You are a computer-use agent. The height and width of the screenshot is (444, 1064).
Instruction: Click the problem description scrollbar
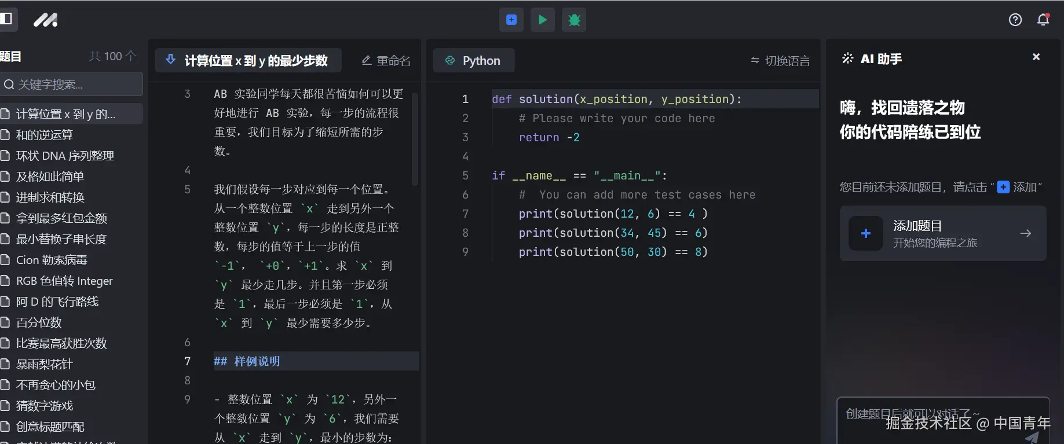(415, 139)
